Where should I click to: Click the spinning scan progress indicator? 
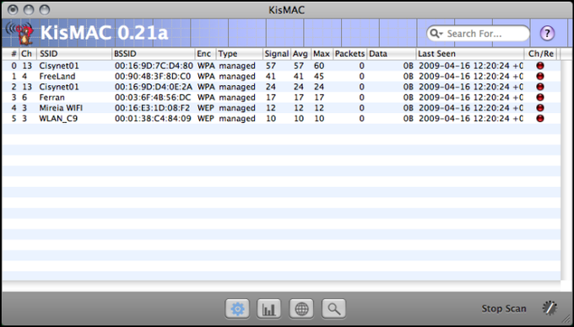(550, 308)
